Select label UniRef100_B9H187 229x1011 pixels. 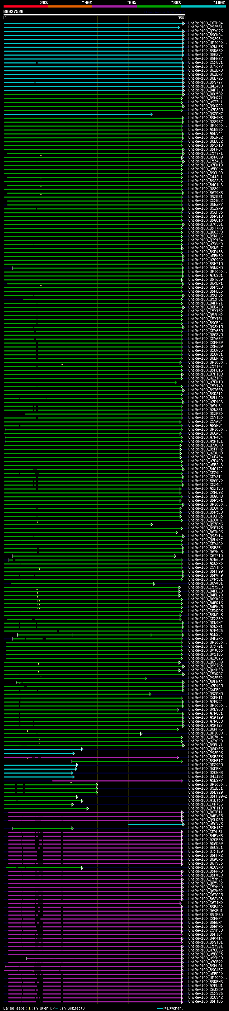(205, 828)
